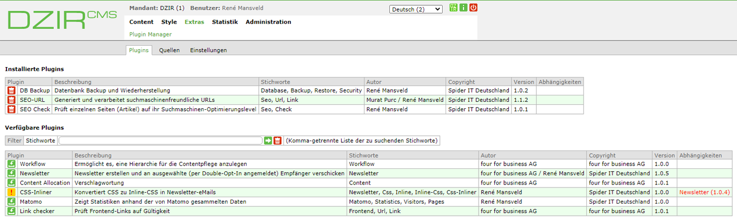The height and width of the screenshot is (221, 737).
Task: Apply the Stichworte filter with green arrow
Action: [268, 141]
